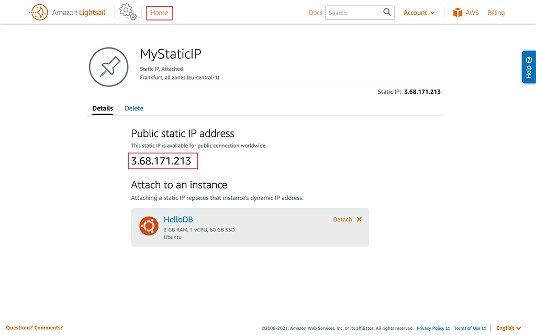
Task: Select the Details tab
Action: [103, 108]
